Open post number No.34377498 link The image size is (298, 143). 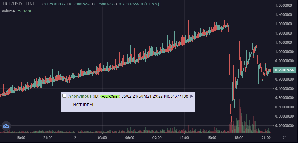176,96
